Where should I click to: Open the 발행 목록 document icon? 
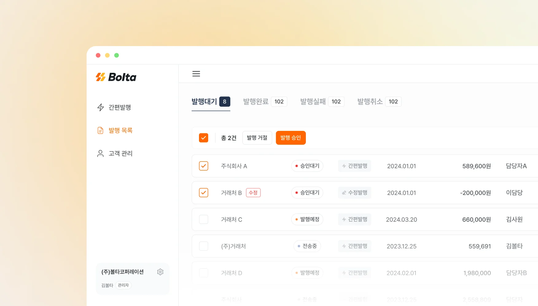tap(100, 130)
